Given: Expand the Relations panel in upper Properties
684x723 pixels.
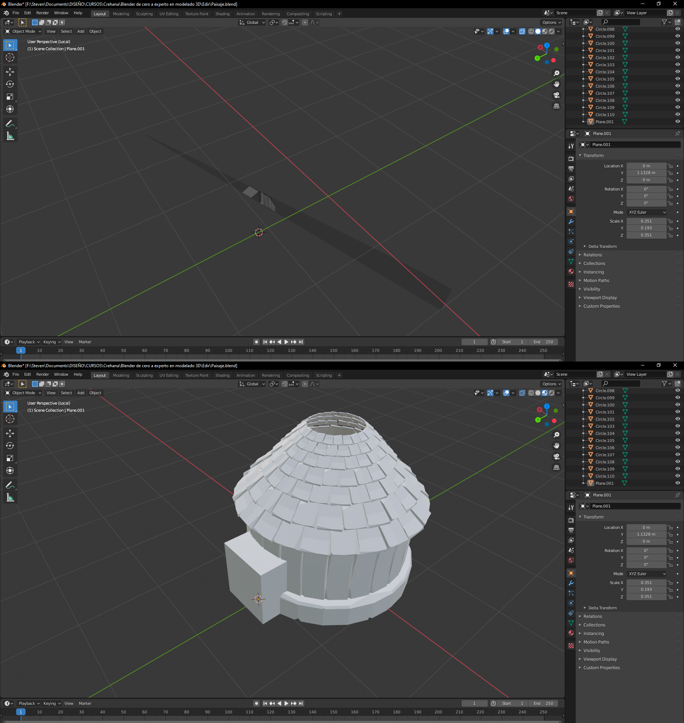Looking at the screenshot, I should 592,255.
